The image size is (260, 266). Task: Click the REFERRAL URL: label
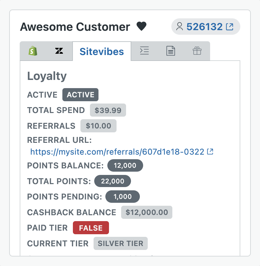59,140
